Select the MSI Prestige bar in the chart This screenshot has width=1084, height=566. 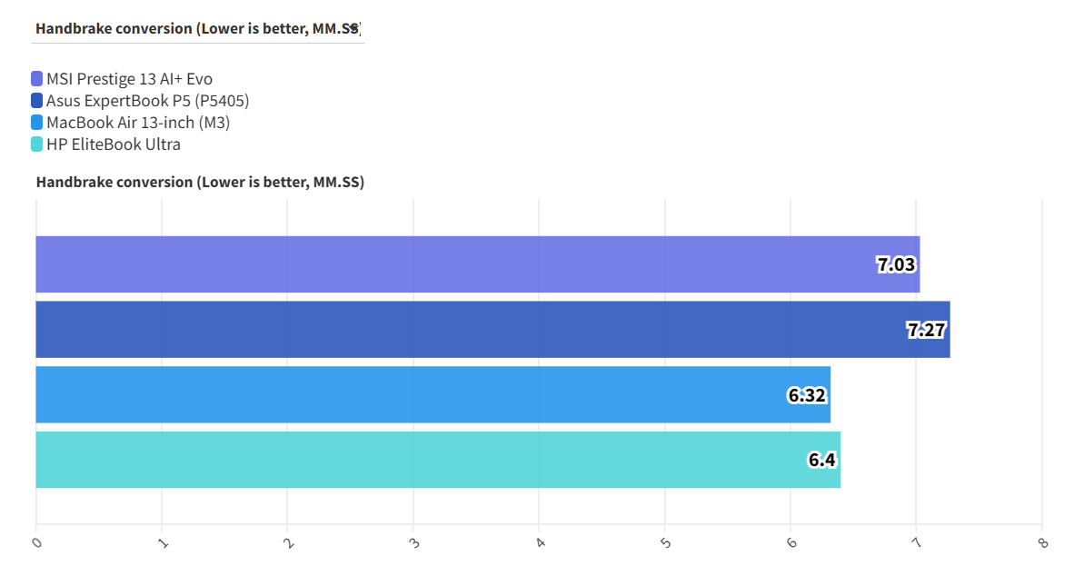454,264
